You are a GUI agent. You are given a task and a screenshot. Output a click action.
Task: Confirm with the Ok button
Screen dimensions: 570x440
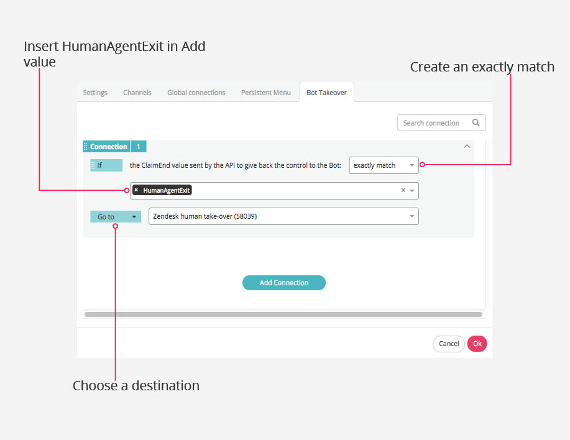coord(477,344)
